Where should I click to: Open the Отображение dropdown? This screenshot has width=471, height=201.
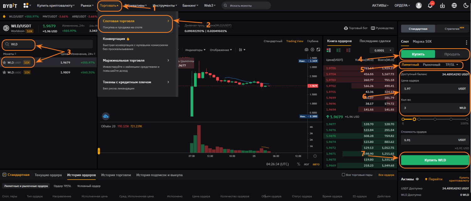point(221,50)
